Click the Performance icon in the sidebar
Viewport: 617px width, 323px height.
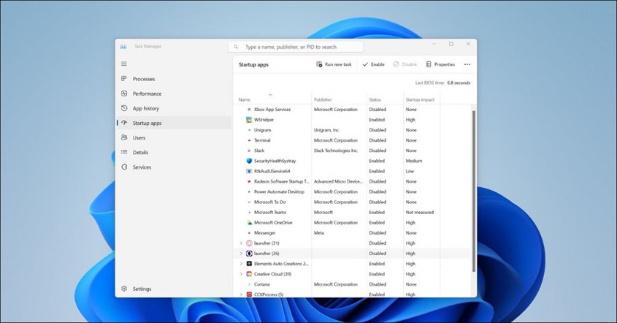pos(124,94)
